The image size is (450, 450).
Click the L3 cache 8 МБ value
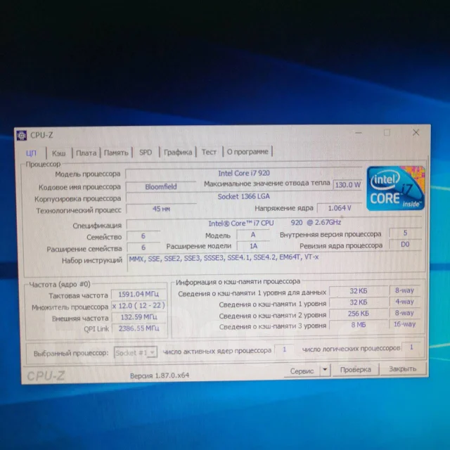(x=358, y=325)
